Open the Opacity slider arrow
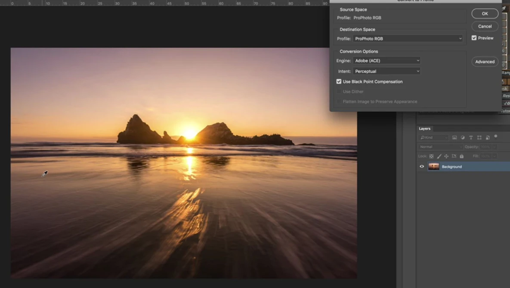Image resolution: width=510 pixels, height=288 pixels. [x=494, y=147]
